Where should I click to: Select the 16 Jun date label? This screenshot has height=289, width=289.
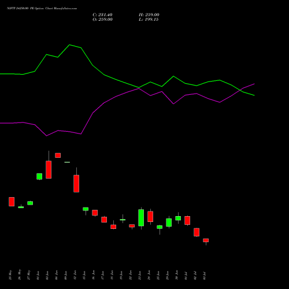click(x=94, y=275)
